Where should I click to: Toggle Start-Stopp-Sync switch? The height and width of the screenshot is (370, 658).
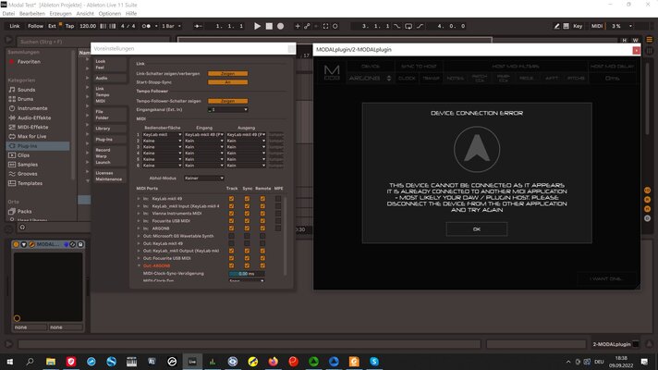[228, 82]
